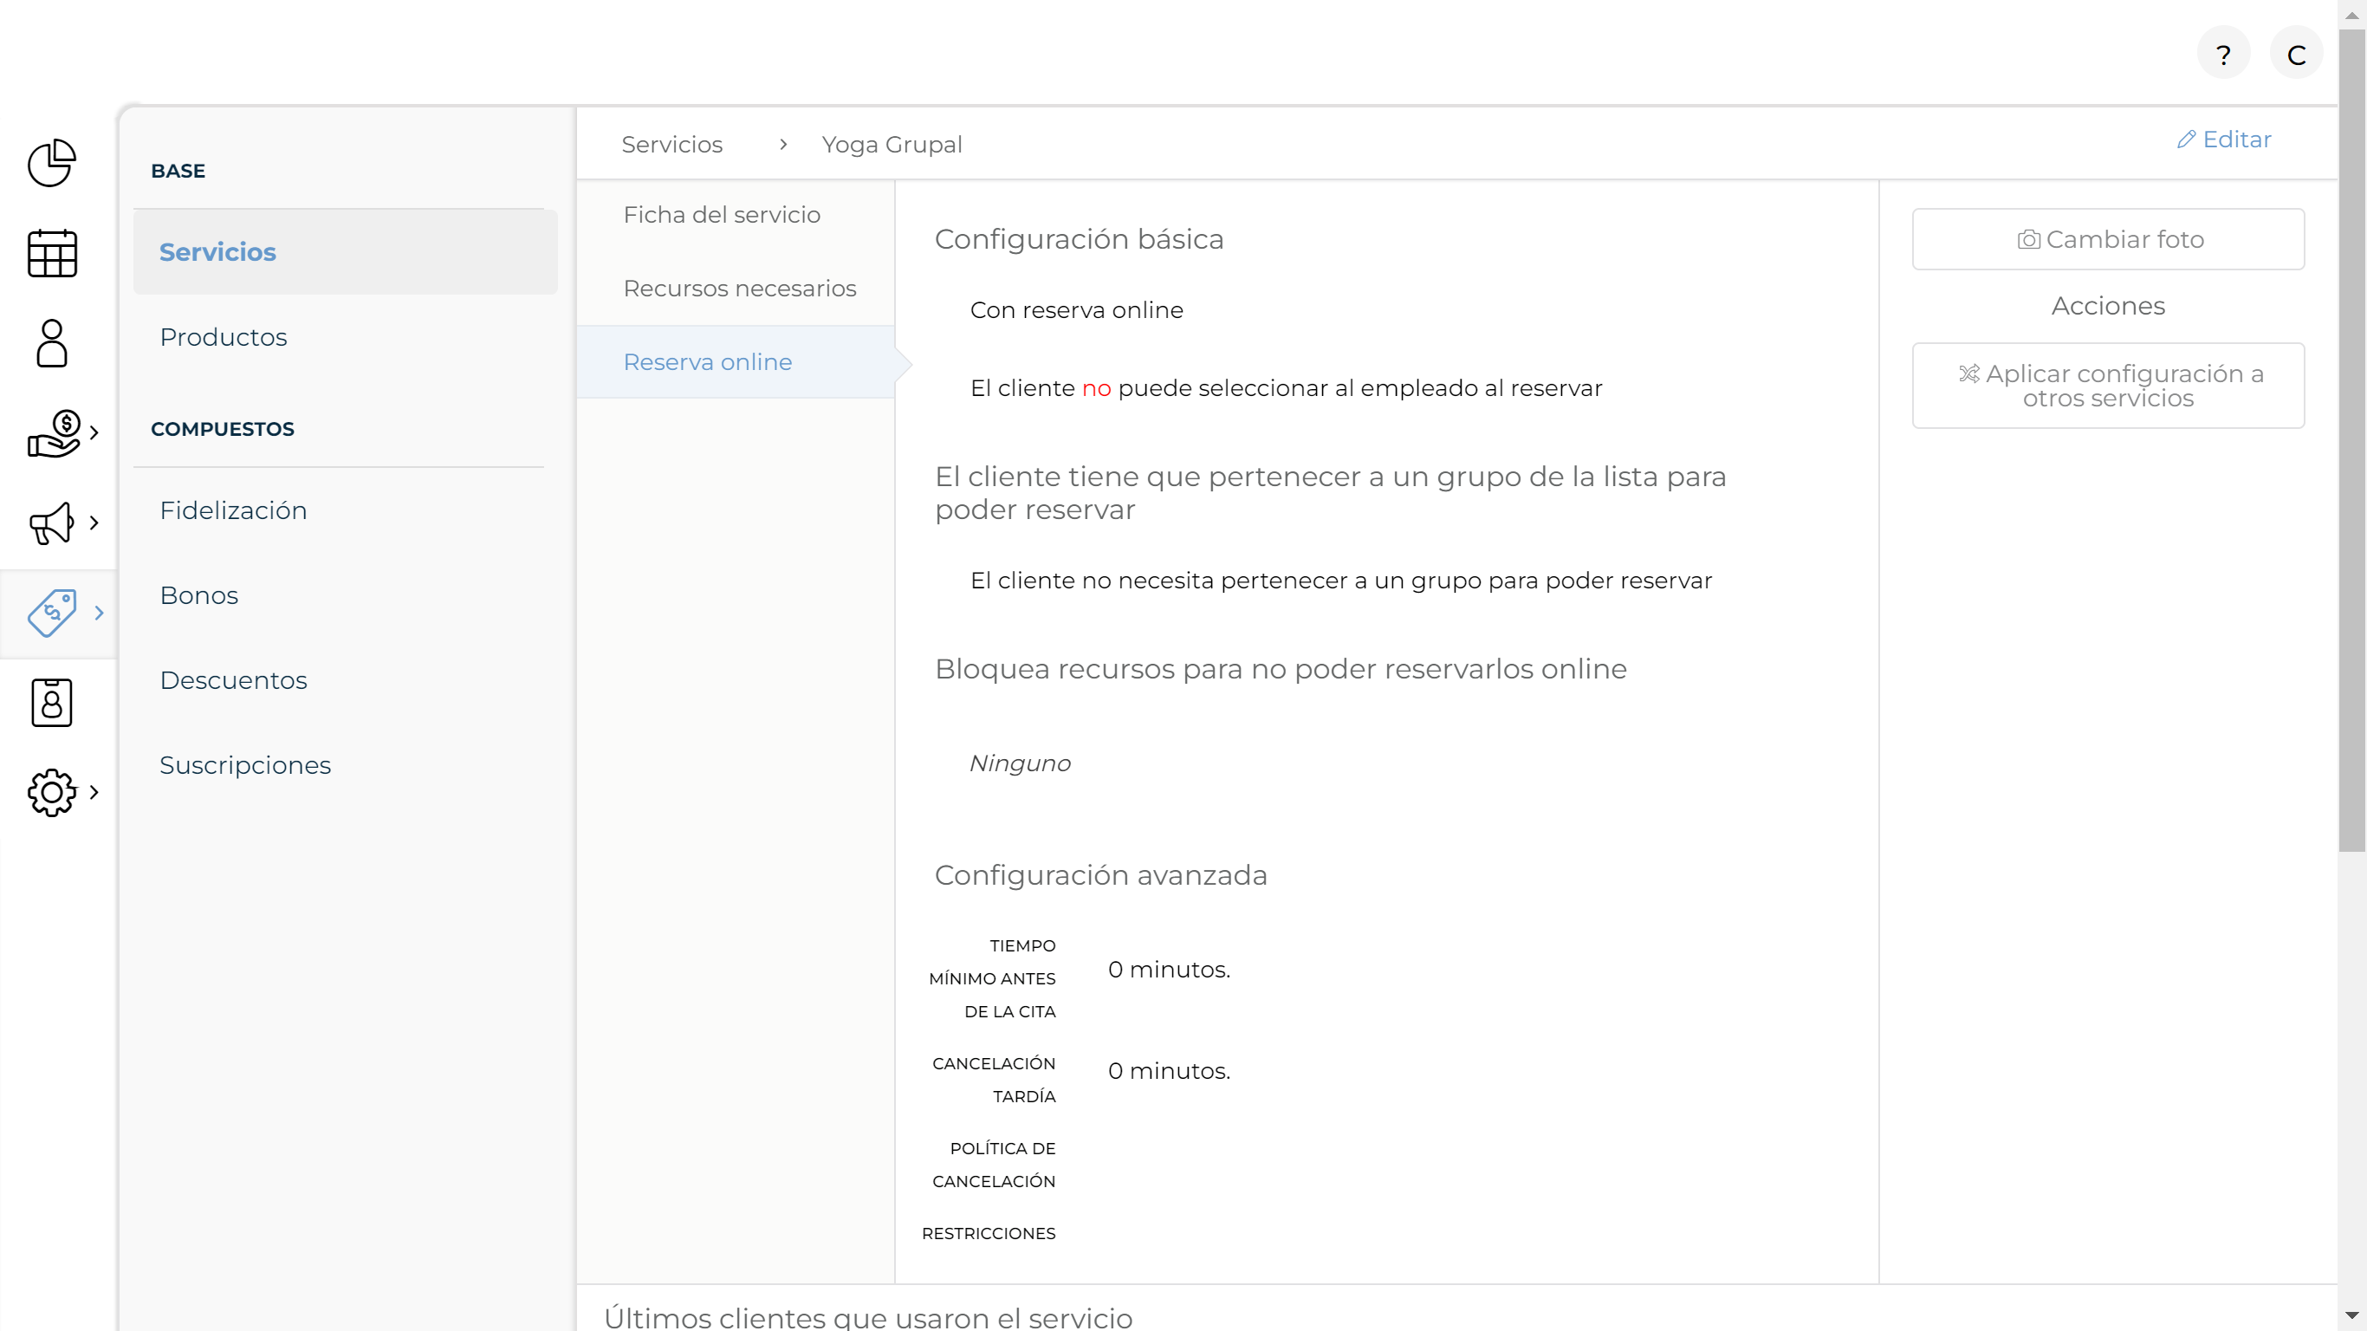Click the page vertical scrollbar thumb
This screenshot has height=1331, width=2367.
2352,441
